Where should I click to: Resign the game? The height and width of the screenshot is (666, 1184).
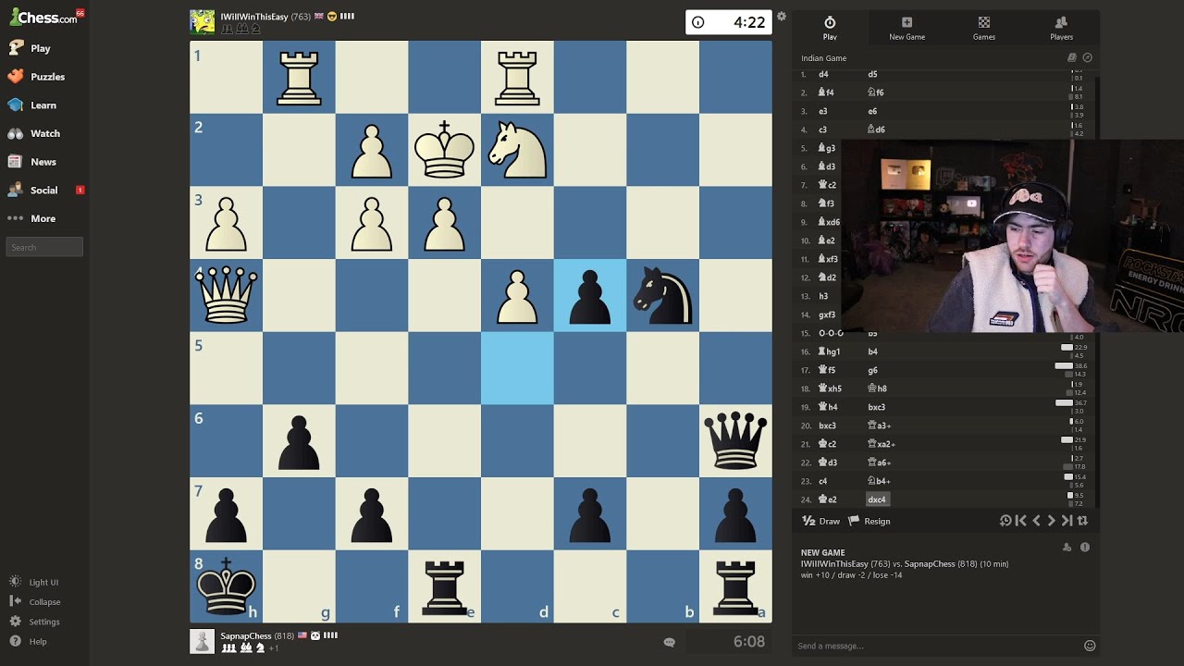click(x=869, y=521)
